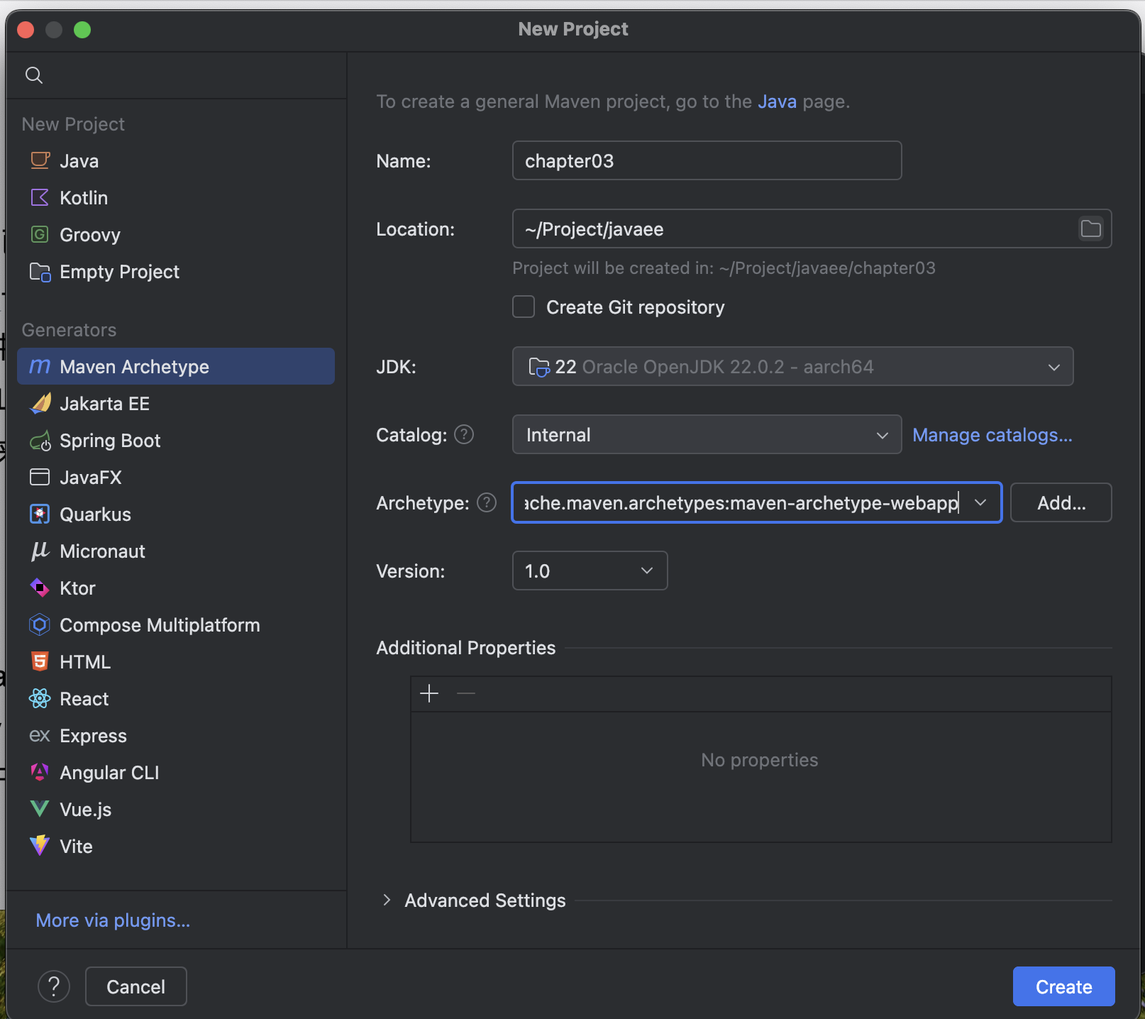Image resolution: width=1145 pixels, height=1019 pixels.
Task: Click the HTML5 shield icon
Action: pyautogui.click(x=40, y=661)
